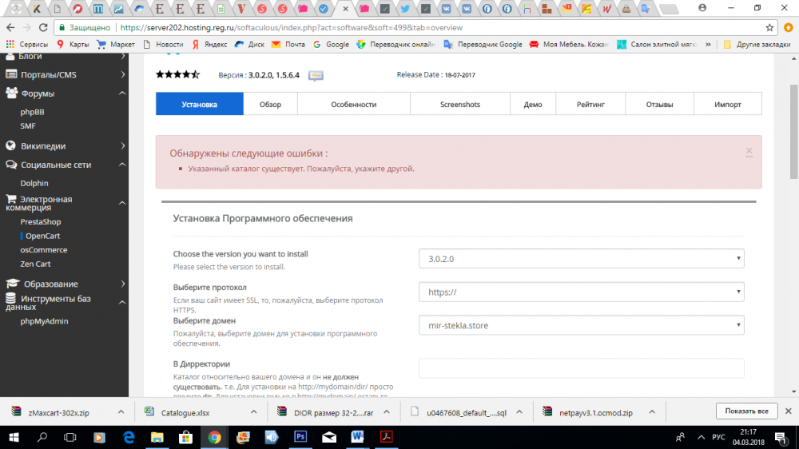
Task: Open SMF in the sidebar
Action: [28, 126]
